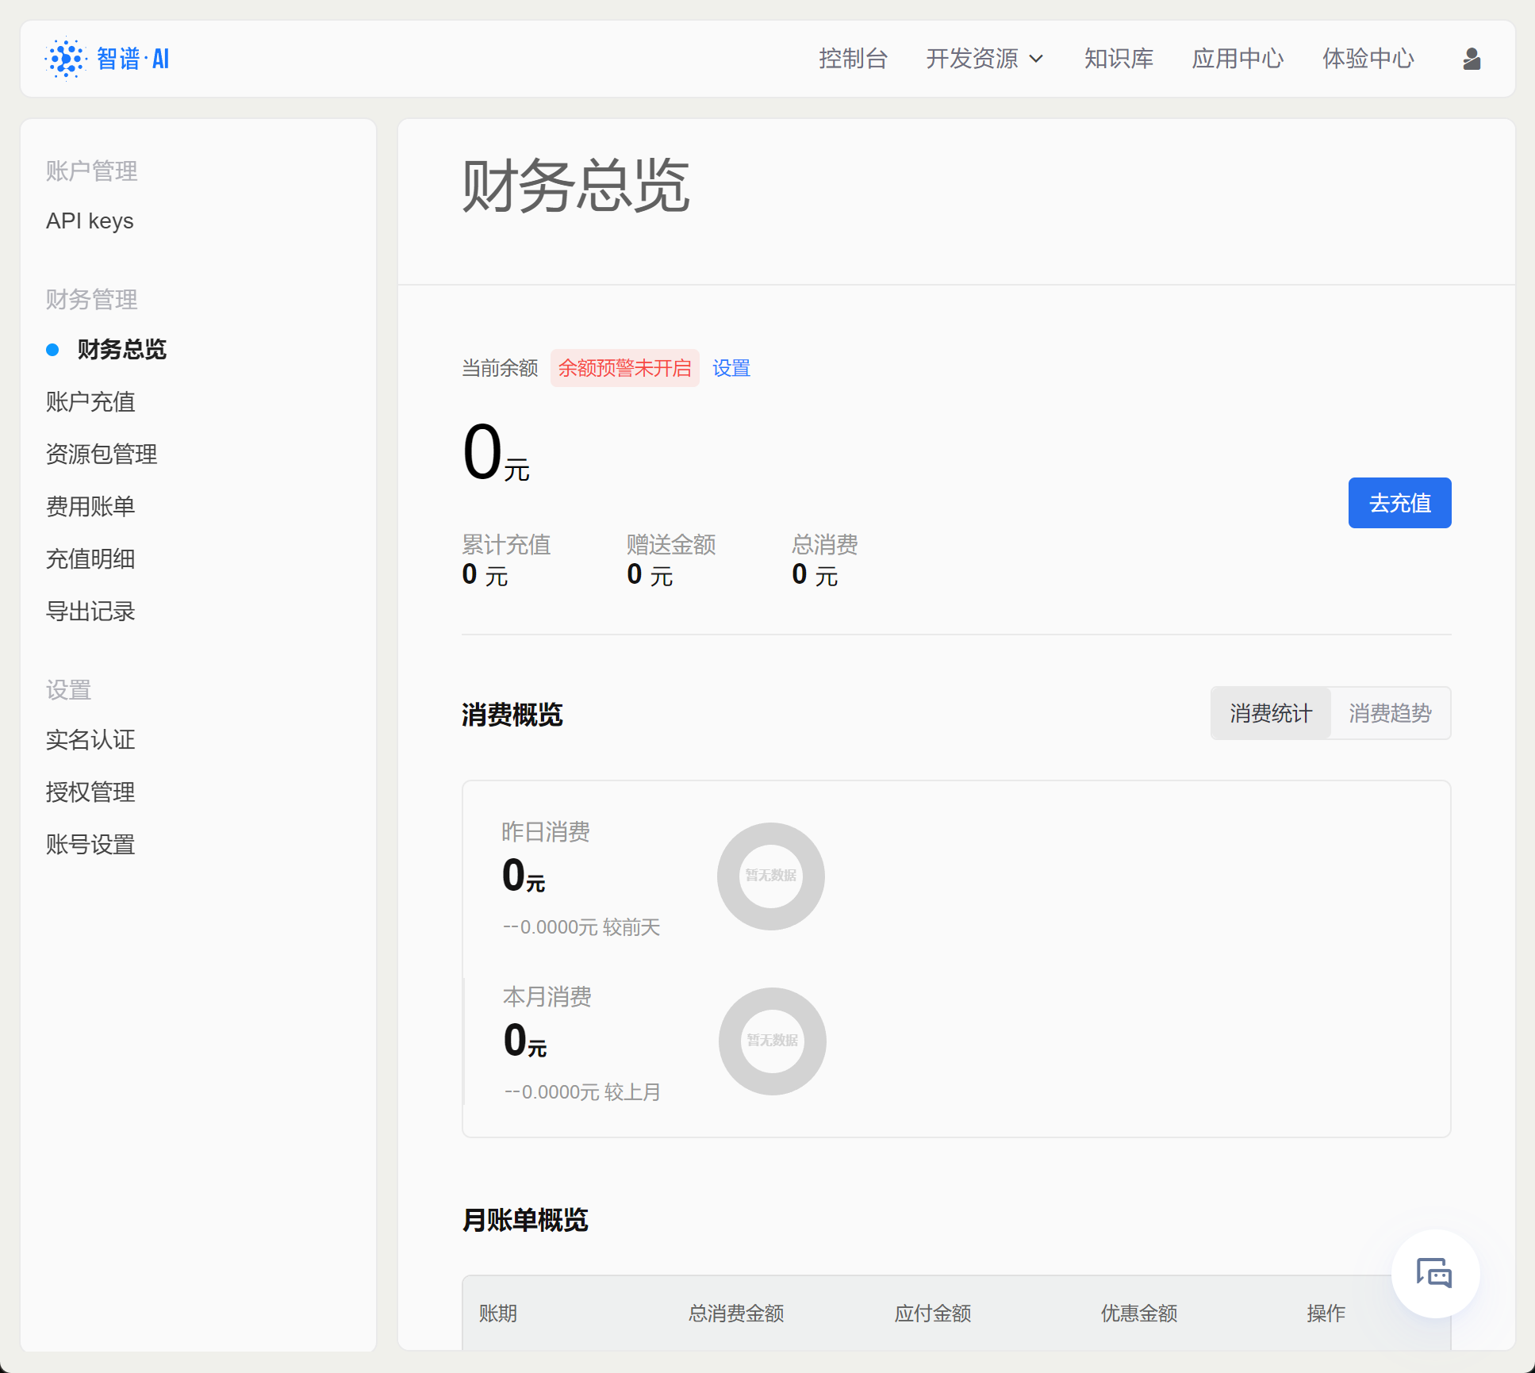Open 资源包管理 in sidebar
1535x1373 pixels.
pos(102,454)
